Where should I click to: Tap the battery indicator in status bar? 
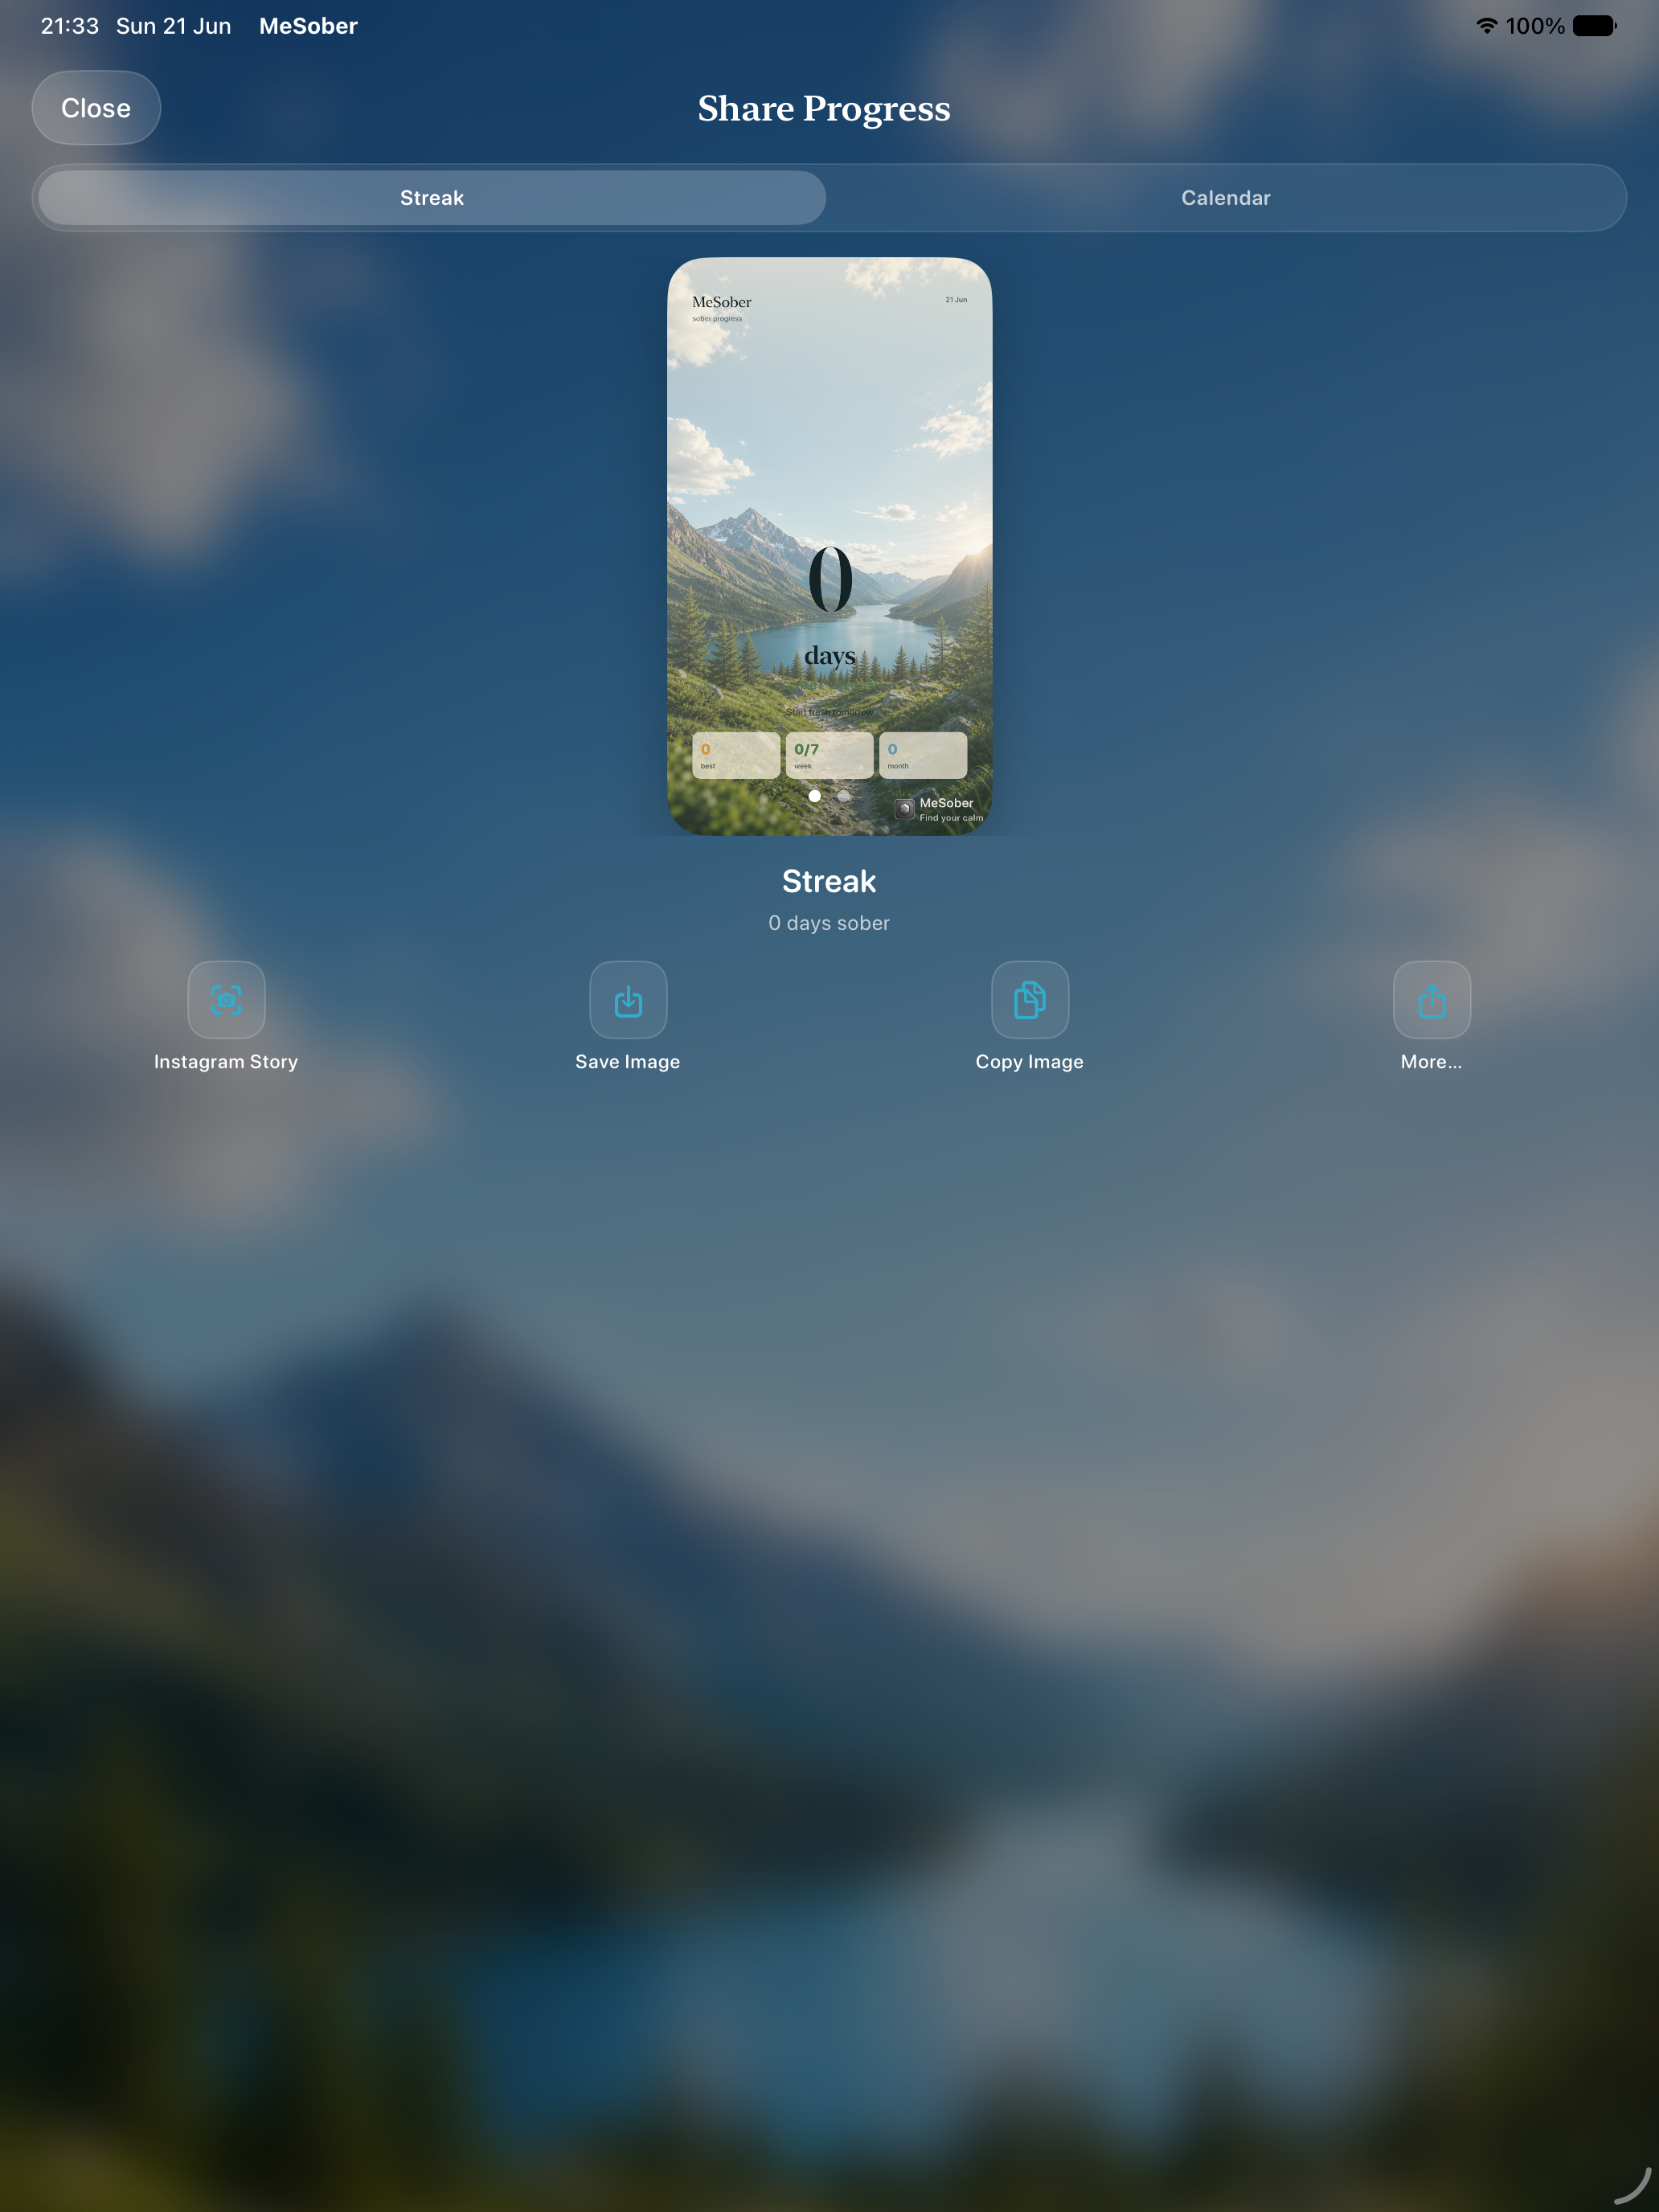pos(1594,26)
